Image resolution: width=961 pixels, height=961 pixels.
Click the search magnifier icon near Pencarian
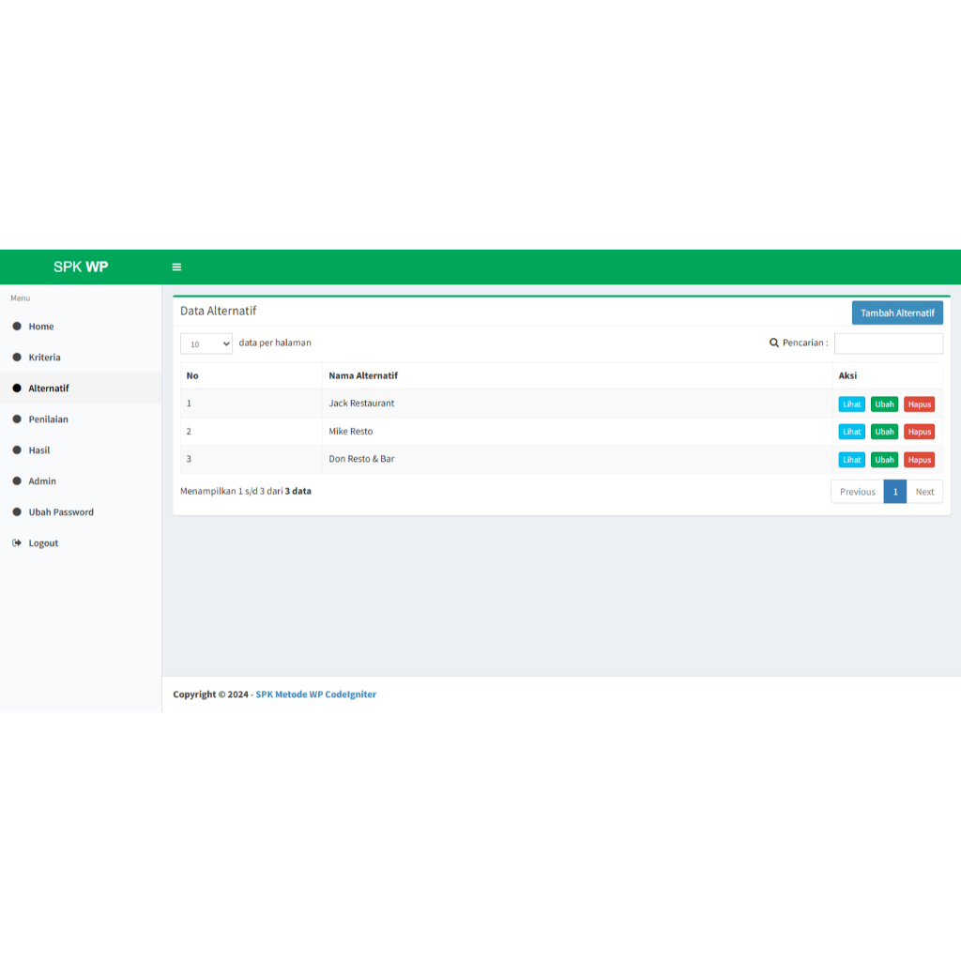pyautogui.click(x=774, y=343)
